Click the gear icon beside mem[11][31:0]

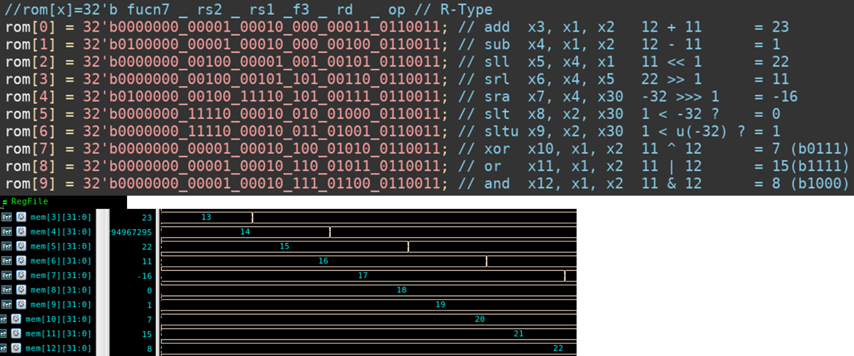16,333
